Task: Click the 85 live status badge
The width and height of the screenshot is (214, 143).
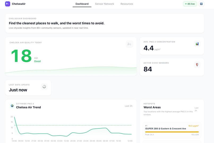Action: [x=190, y=4]
